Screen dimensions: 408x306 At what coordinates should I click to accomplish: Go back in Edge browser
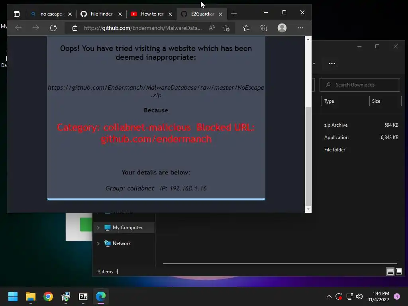point(18,28)
